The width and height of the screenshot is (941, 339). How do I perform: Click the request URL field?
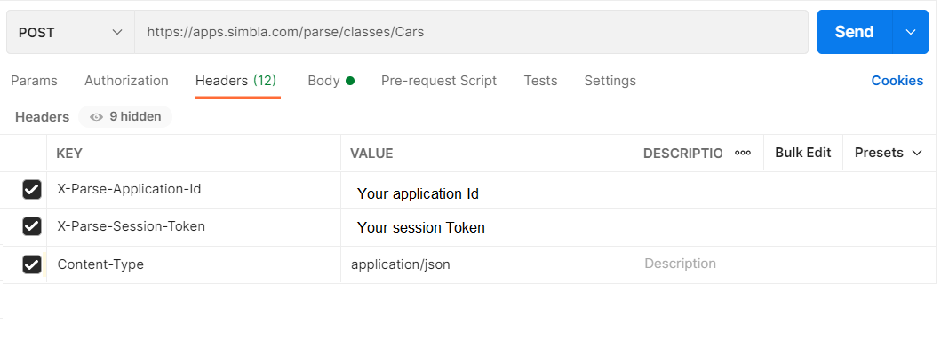click(473, 32)
